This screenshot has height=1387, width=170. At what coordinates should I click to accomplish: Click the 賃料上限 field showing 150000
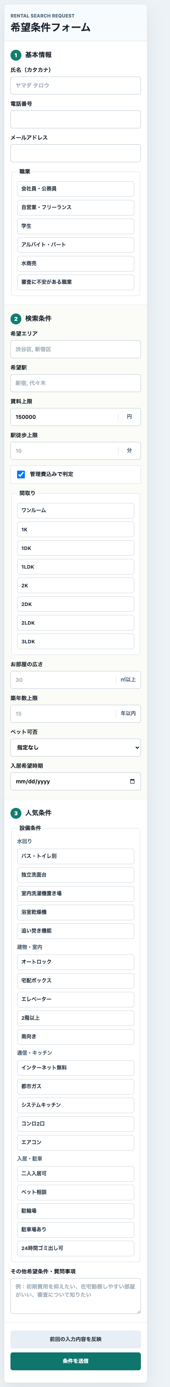tap(64, 417)
